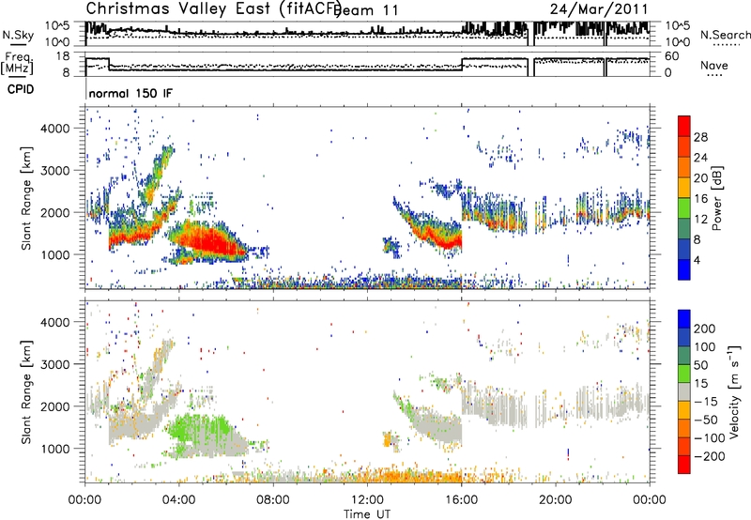
Task: Click the '4' power colorbar label
Action: pyautogui.click(x=697, y=260)
